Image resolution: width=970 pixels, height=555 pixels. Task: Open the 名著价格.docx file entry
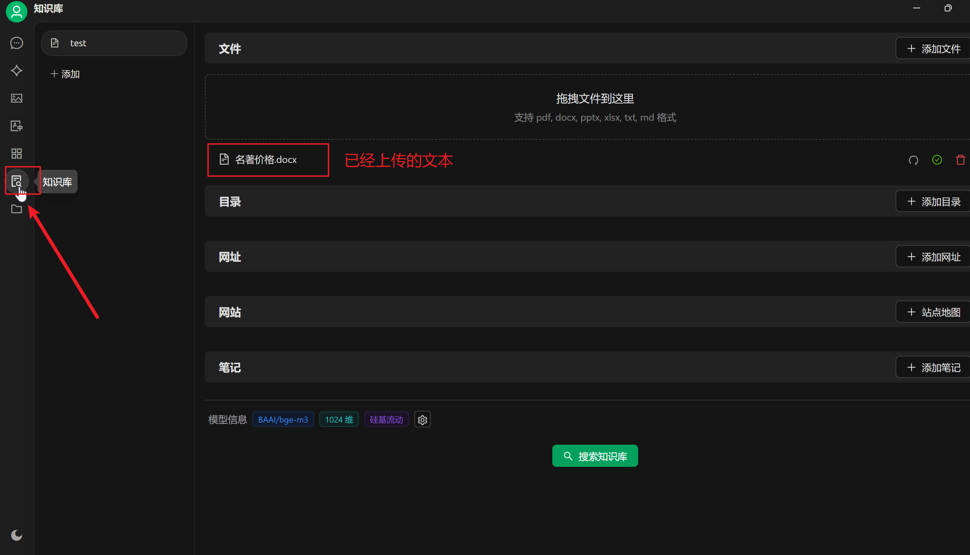265,159
